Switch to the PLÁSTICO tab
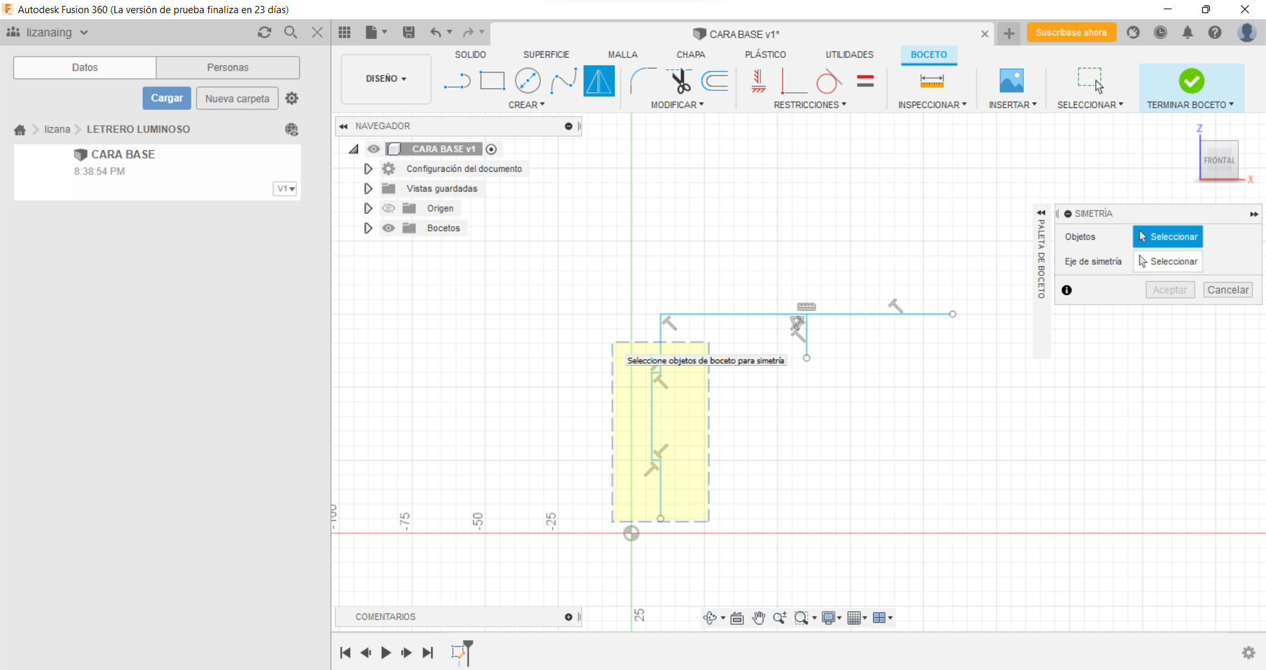Screen dimensions: 1266x670 pos(765,55)
